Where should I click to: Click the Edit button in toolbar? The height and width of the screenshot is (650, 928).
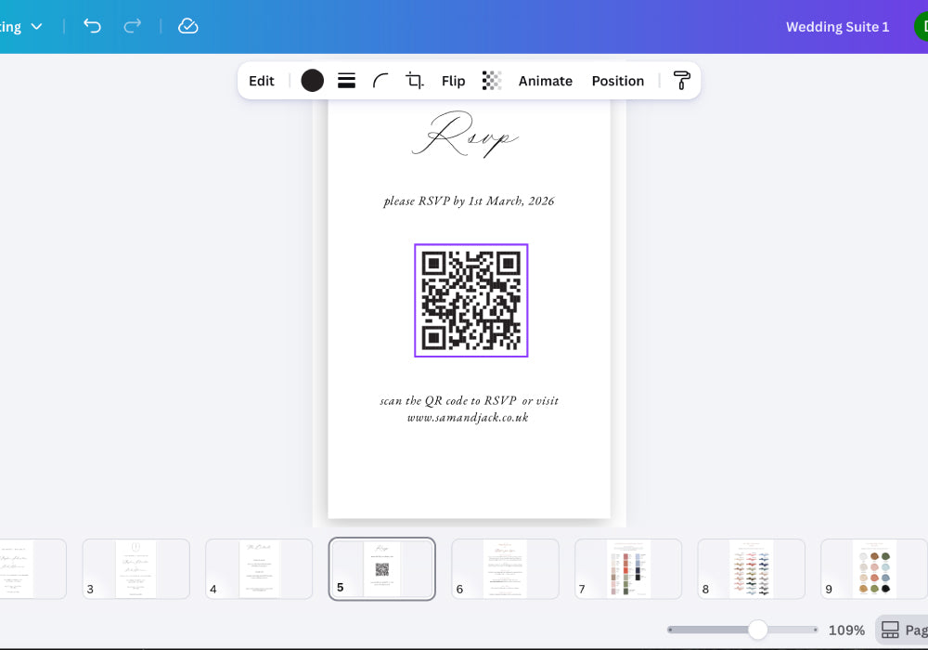(262, 81)
